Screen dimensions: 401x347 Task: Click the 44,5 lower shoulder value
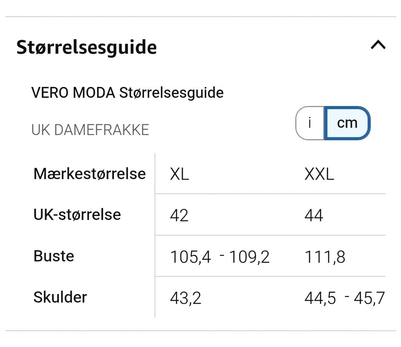click(x=320, y=298)
